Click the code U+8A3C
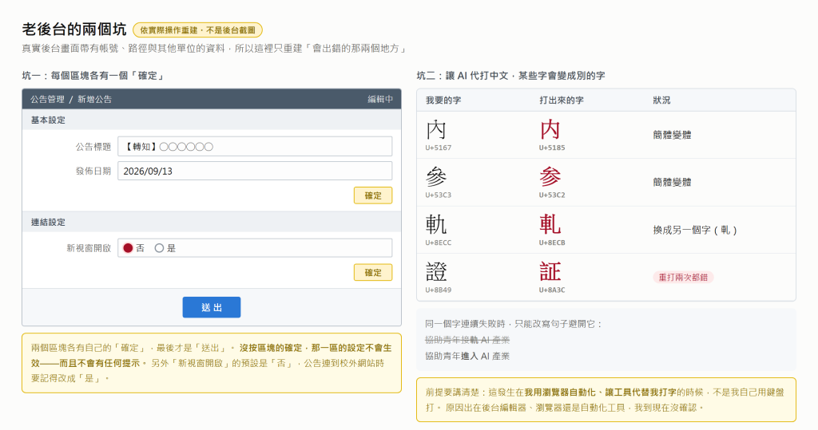 (552, 290)
